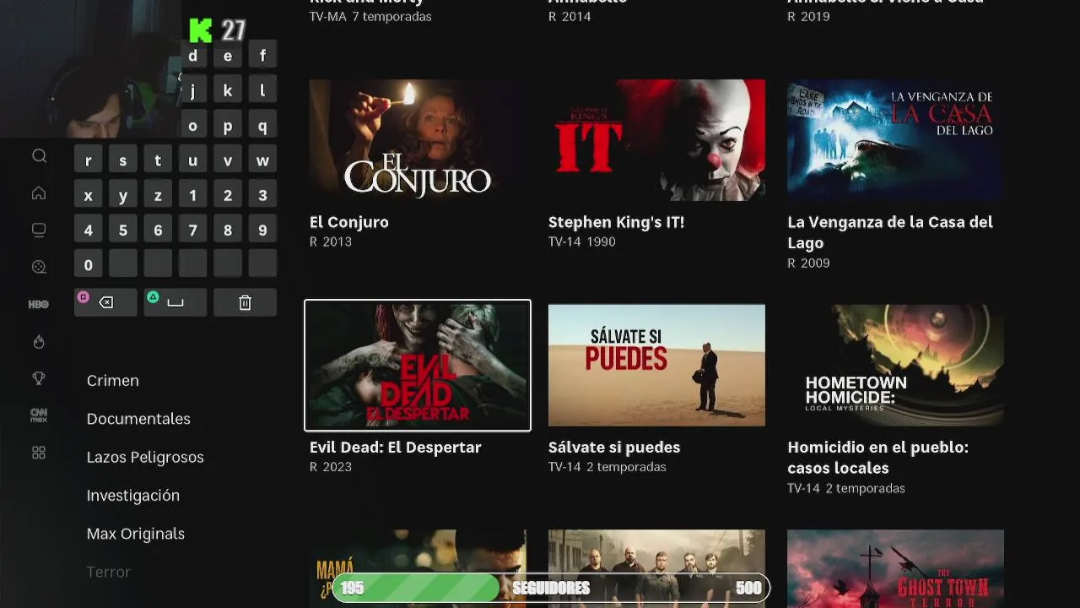Select digit 2 on the keyboard
The height and width of the screenshot is (608, 1080).
coord(228,196)
